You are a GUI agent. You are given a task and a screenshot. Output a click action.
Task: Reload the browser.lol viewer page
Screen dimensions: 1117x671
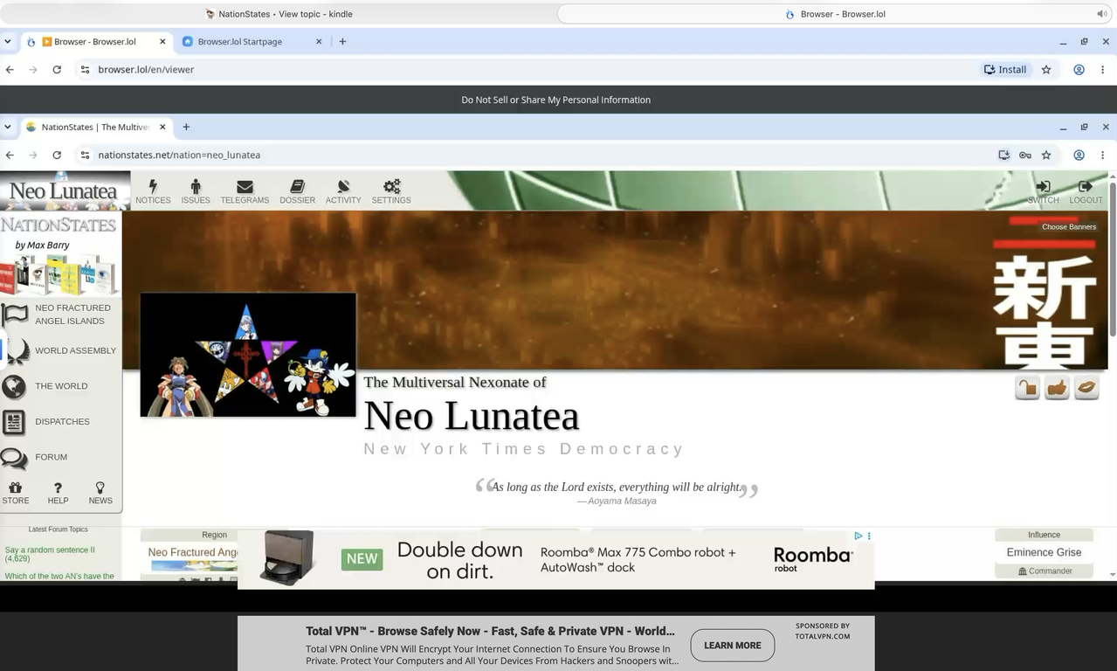[x=57, y=69]
